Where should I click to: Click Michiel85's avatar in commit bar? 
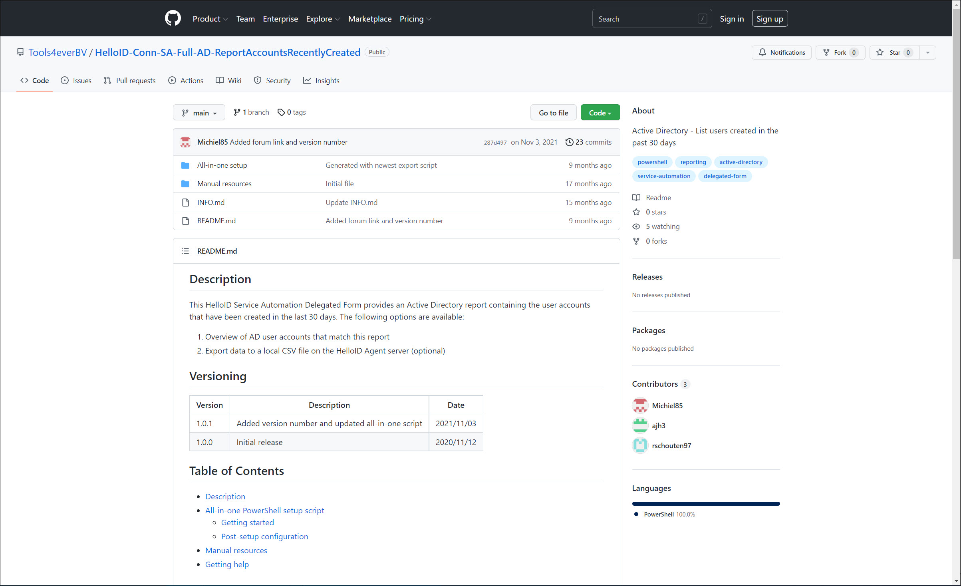tap(185, 142)
